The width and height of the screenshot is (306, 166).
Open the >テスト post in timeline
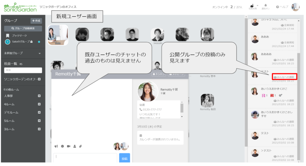coord(273,155)
